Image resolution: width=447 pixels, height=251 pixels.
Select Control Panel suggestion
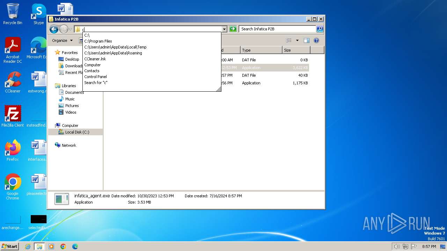pos(152,77)
